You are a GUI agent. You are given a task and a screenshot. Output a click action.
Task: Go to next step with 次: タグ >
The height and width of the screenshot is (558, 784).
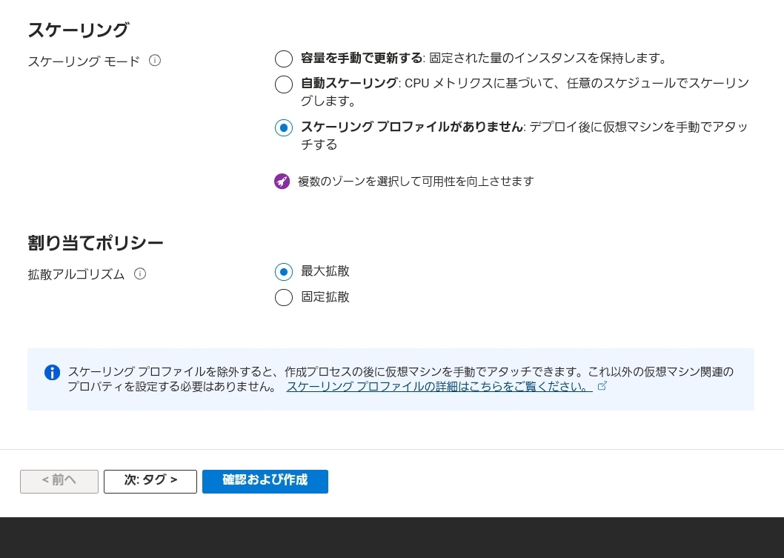(150, 481)
